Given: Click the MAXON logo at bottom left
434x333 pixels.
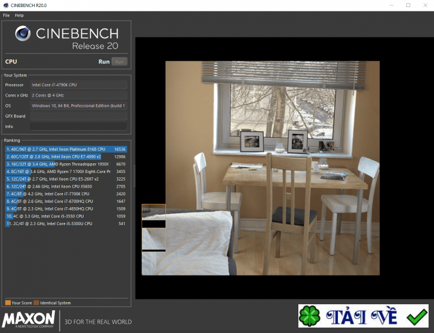Looking at the screenshot, I should [x=28, y=319].
